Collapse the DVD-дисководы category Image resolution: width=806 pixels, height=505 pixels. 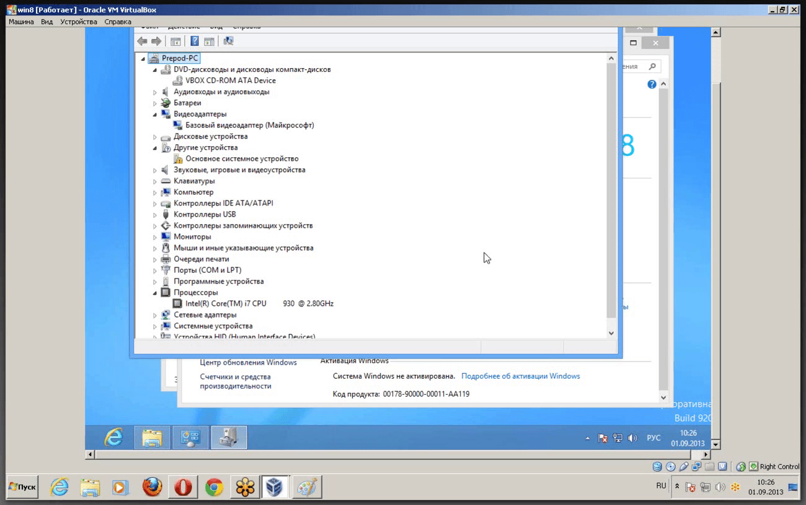(155, 70)
